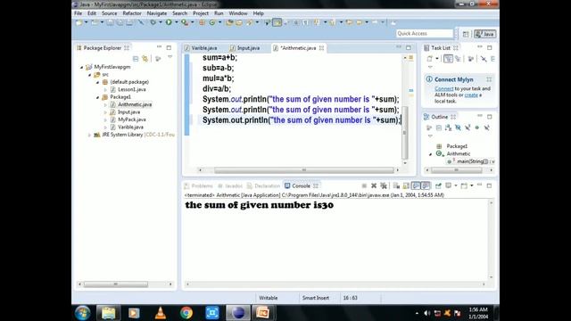Image resolution: width=571 pixels, height=321 pixels.
Task: Toggle Focus on Workweek in Task List
Action: pos(470,59)
